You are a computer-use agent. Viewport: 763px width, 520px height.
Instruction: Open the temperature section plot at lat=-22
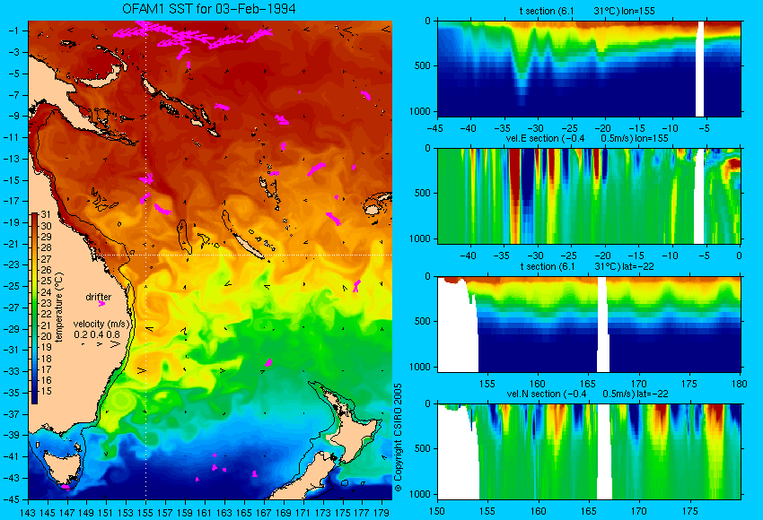pos(589,325)
